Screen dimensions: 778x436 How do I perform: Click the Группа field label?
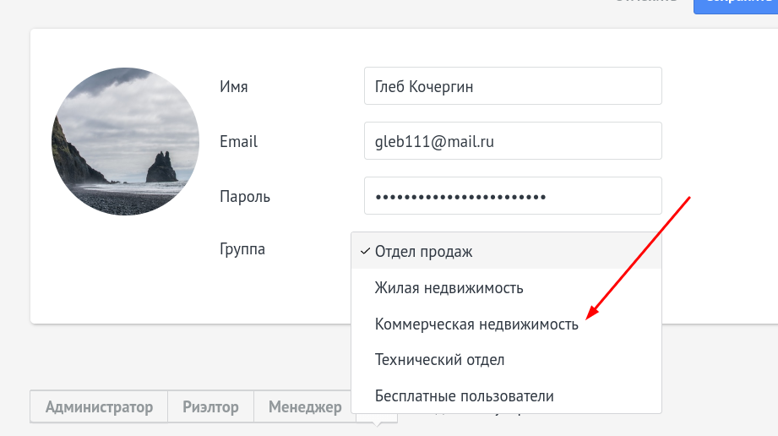[242, 249]
